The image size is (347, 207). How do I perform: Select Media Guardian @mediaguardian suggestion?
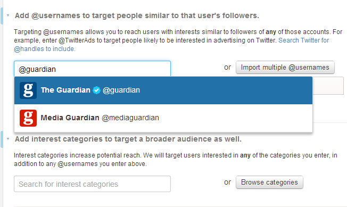click(x=163, y=118)
